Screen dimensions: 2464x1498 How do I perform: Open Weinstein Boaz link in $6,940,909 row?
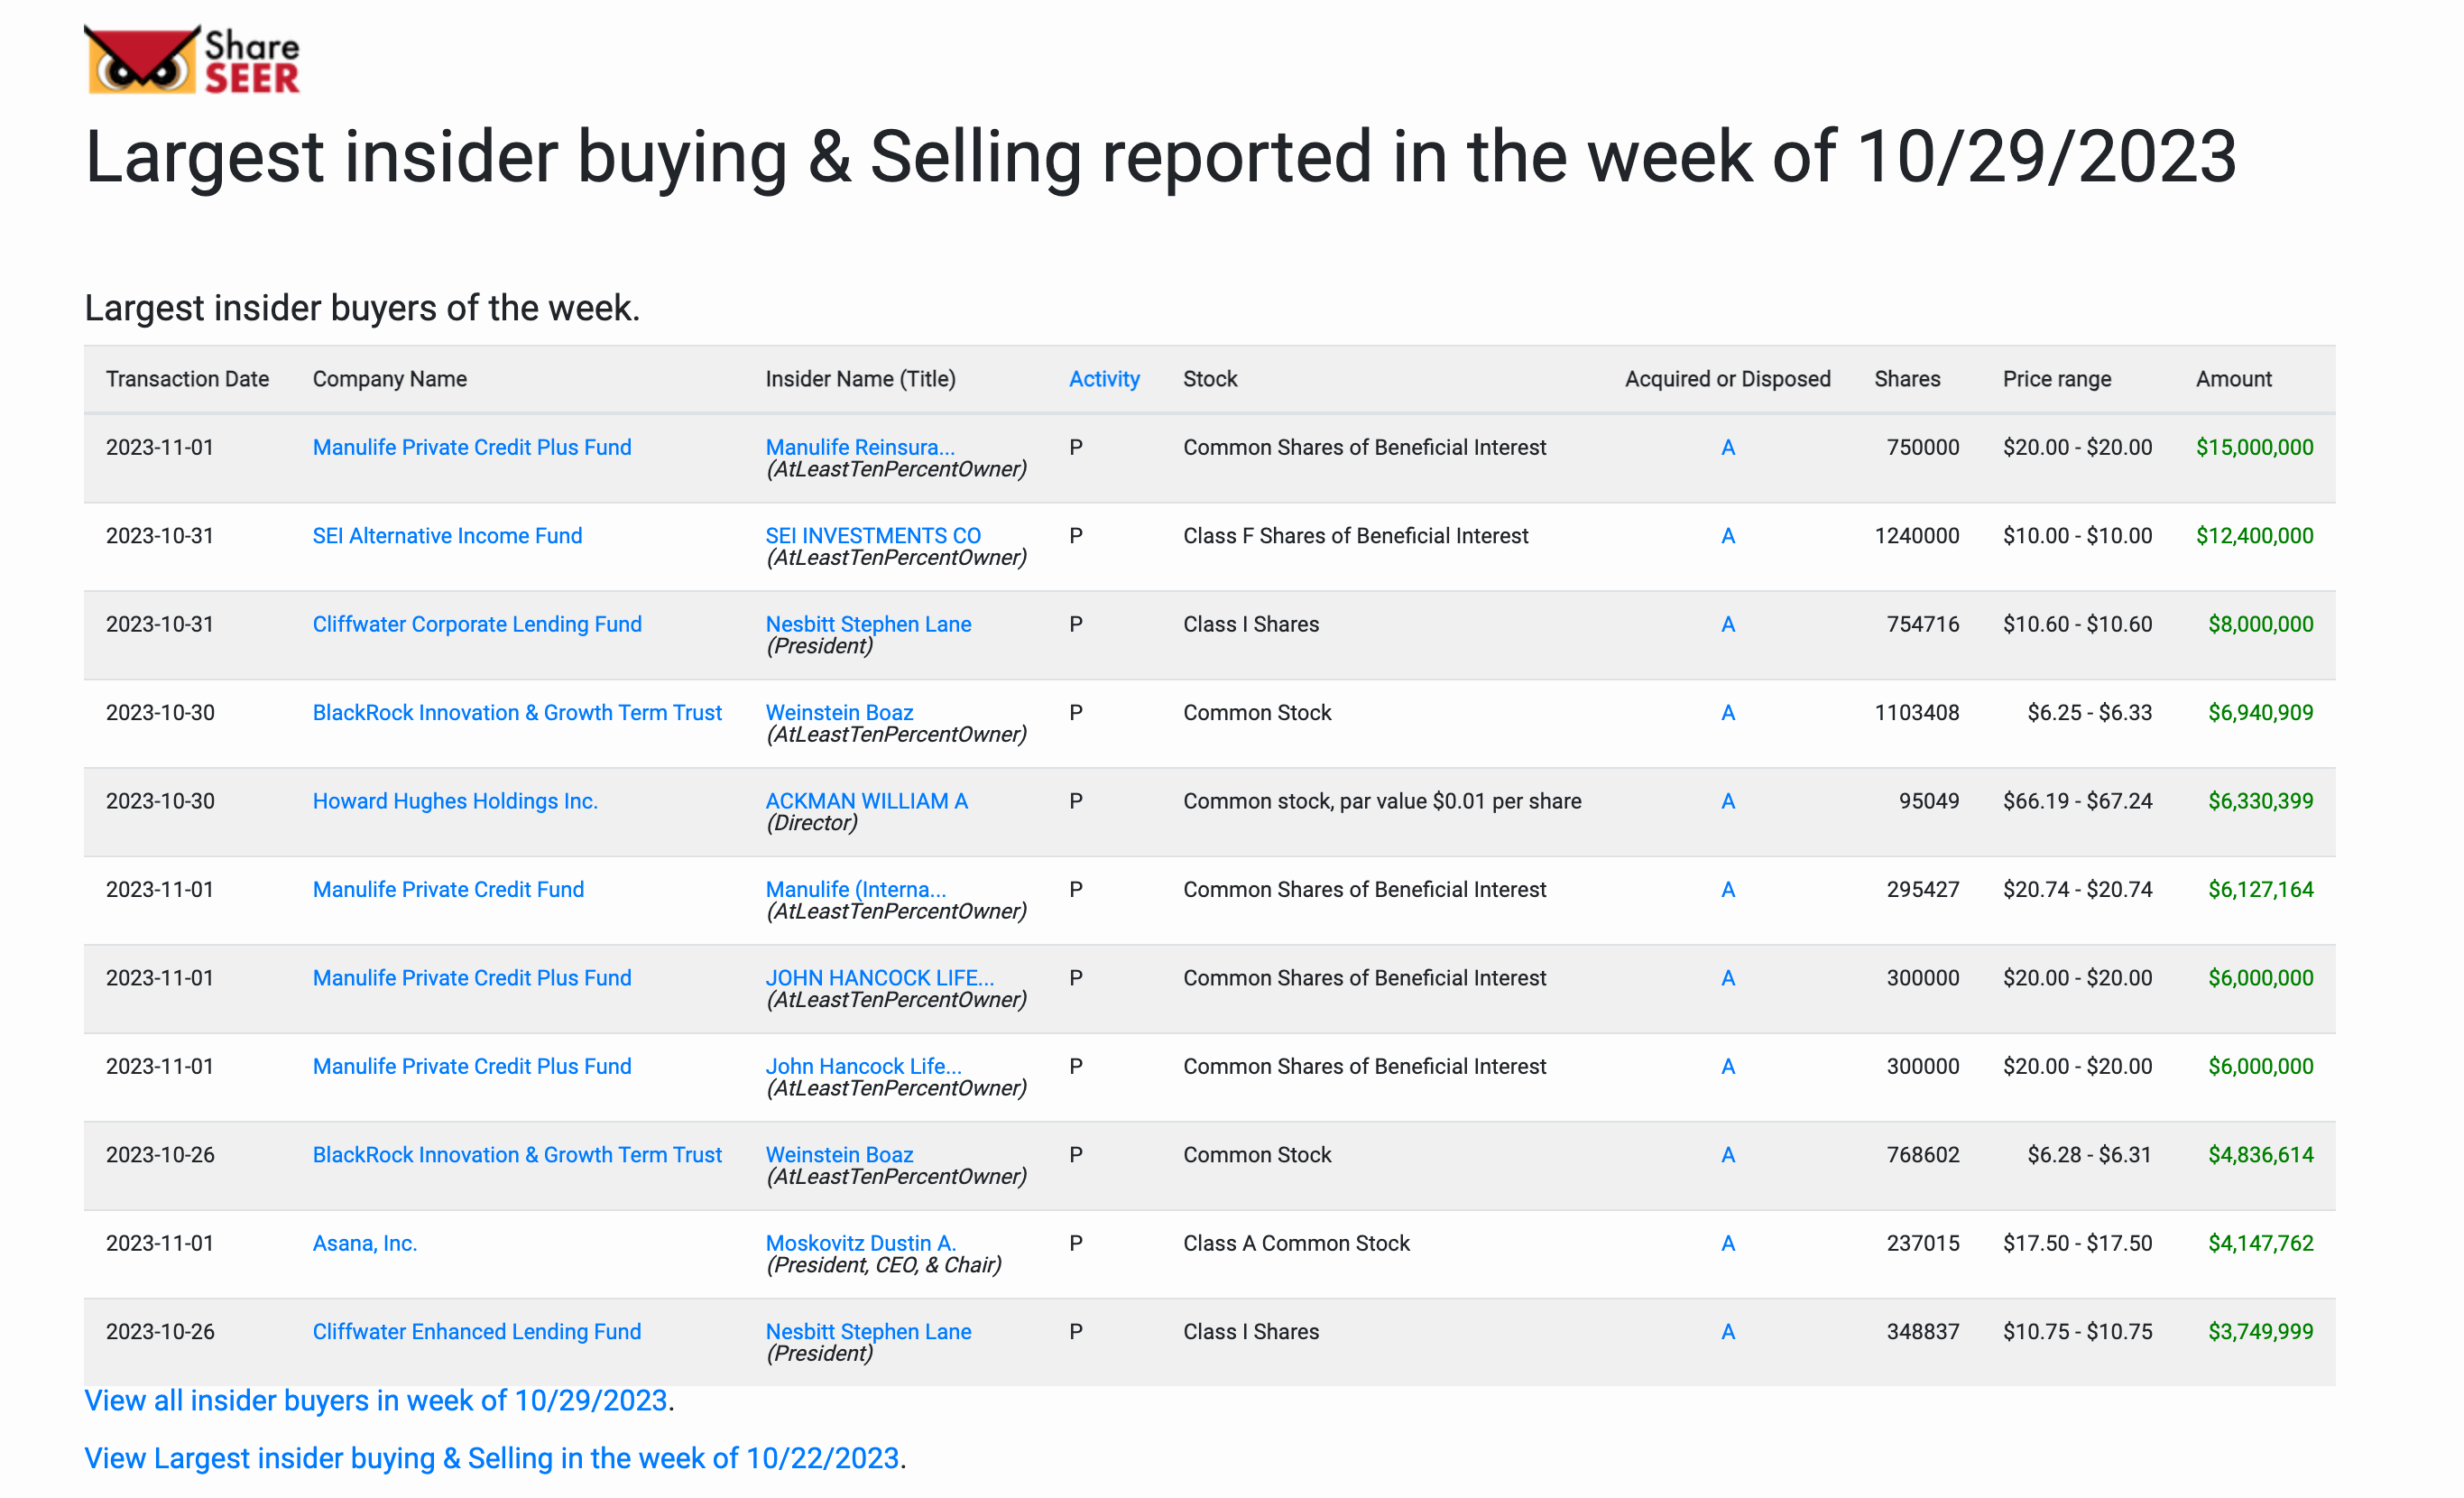point(839,712)
